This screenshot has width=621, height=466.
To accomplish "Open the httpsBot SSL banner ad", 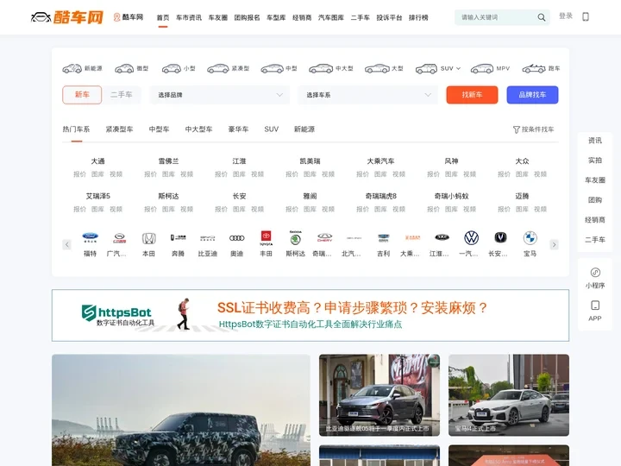I will [x=310, y=316].
